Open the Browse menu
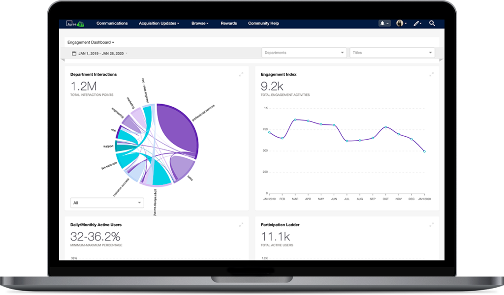This screenshot has height=295, width=504. pyautogui.click(x=200, y=23)
